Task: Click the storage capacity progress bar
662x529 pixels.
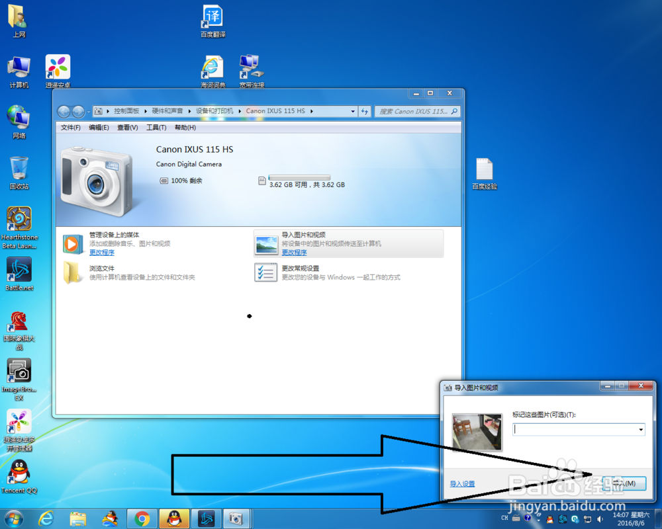Action: (299, 178)
